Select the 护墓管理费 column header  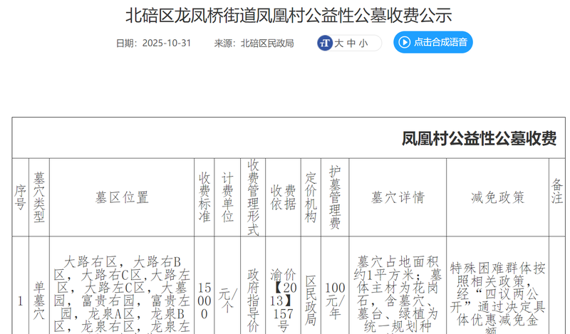(335, 197)
